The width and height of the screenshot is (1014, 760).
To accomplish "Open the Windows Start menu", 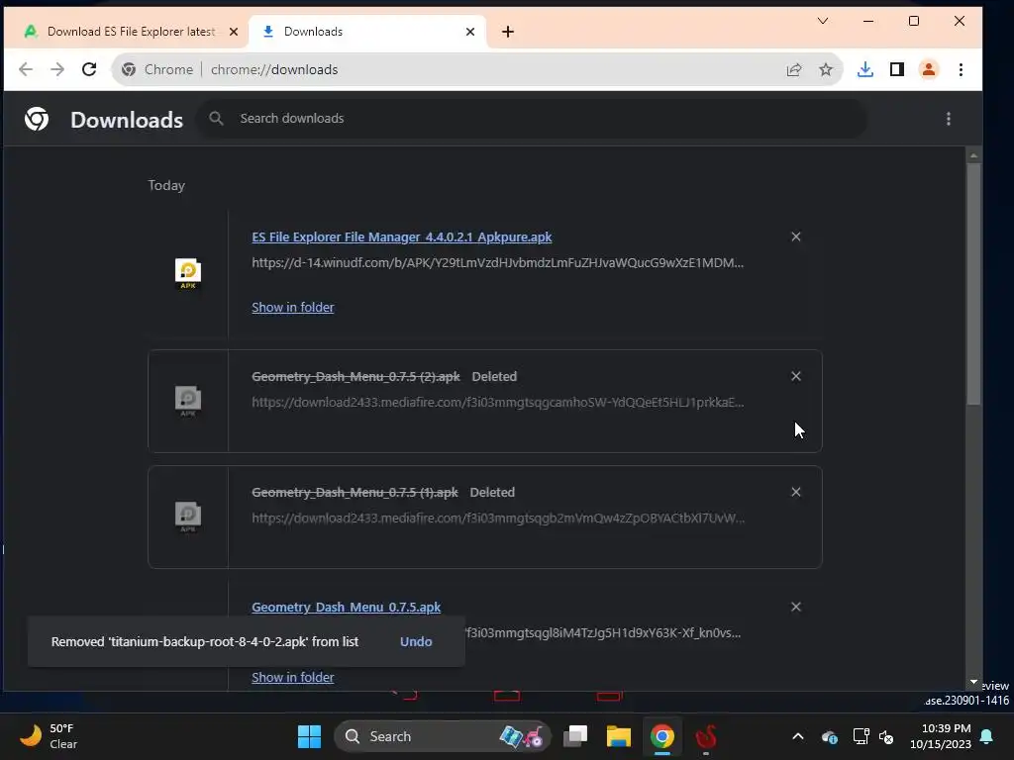I will pyautogui.click(x=309, y=736).
